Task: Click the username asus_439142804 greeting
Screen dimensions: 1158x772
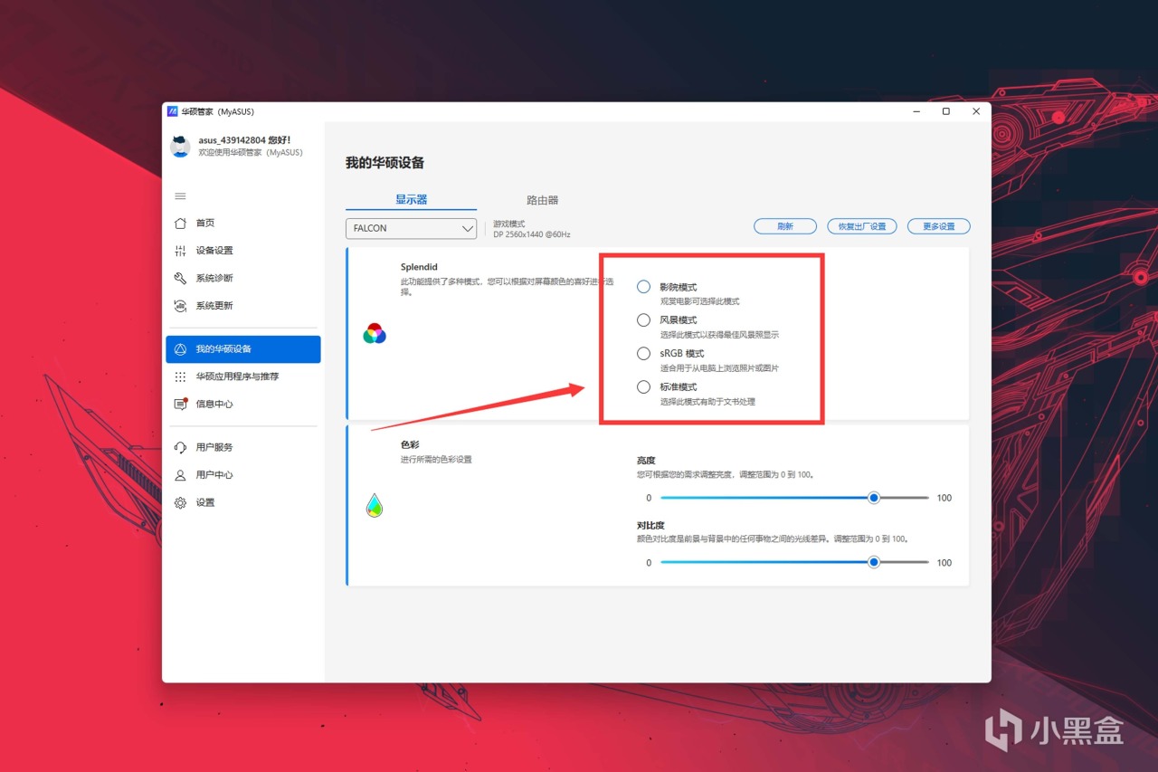Action: point(244,140)
